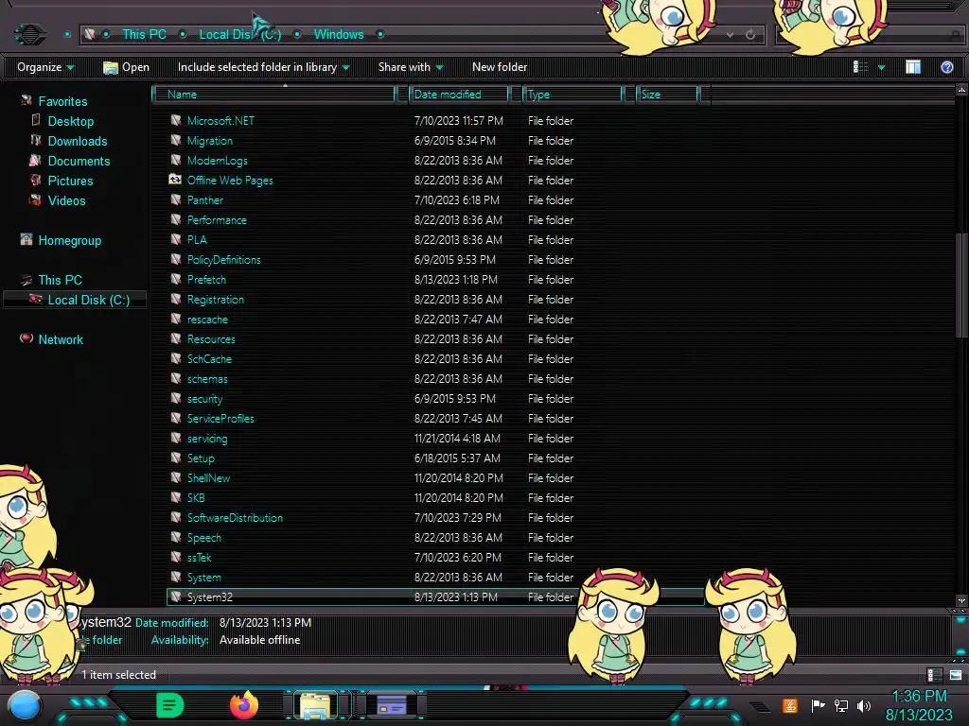Select the SoftwareDistribution folder
The height and width of the screenshot is (726, 969).
pos(235,518)
